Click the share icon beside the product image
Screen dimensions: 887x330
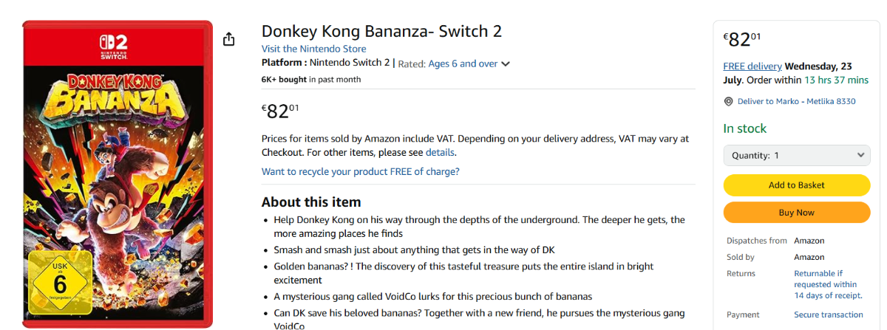click(x=229, y=39)
